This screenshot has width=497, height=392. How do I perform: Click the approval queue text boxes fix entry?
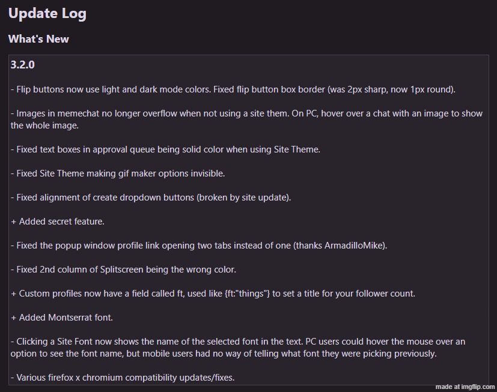(x=165, y=149)
